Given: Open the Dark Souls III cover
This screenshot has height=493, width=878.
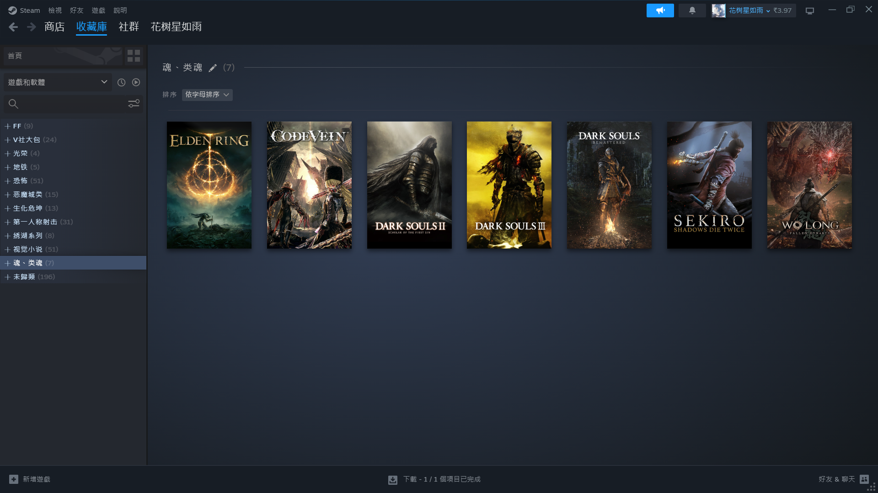Looking at the screenshot, I should [509, 185].
